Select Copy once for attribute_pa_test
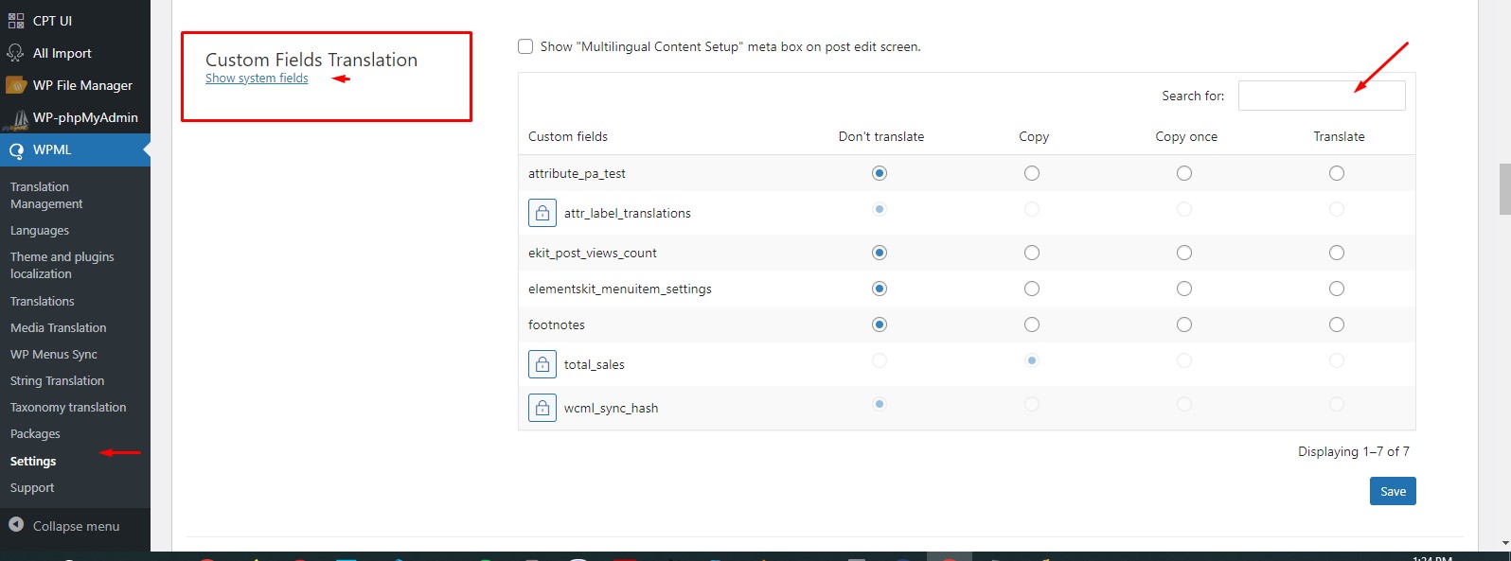Screen dimensions: 1511x561 pos(1184,173)
